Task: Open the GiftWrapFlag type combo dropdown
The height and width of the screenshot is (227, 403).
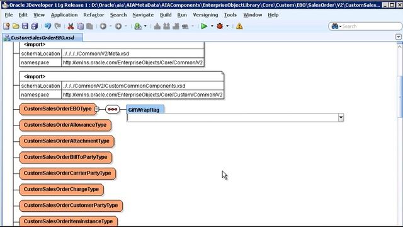Action: click(x=341, y=118)
